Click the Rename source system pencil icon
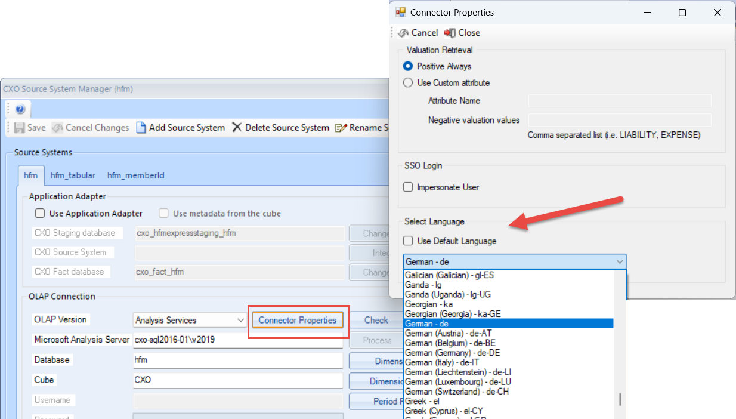736x419 pixels. click(x=341, y=128)
